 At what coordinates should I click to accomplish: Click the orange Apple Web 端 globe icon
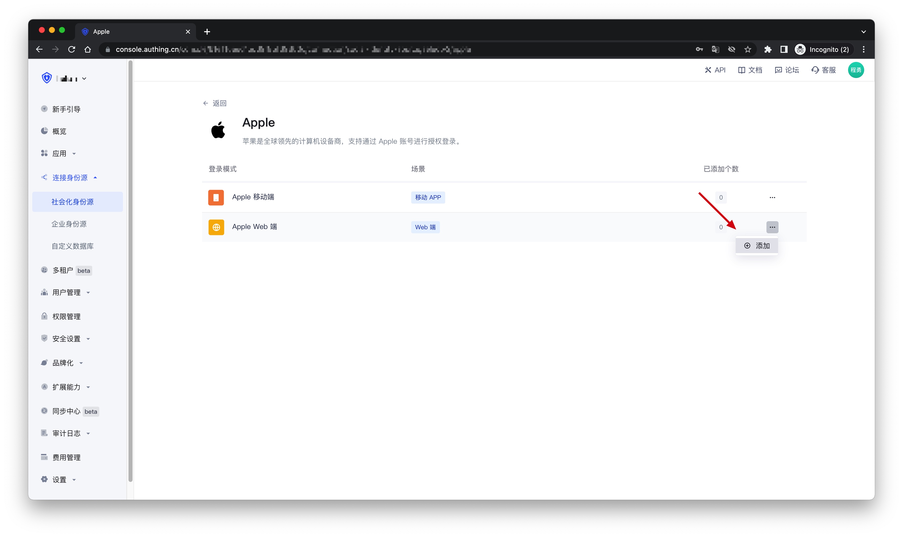click(216, 227)
